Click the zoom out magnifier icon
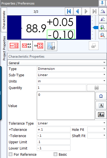107x158 pixels. [103, 35]
